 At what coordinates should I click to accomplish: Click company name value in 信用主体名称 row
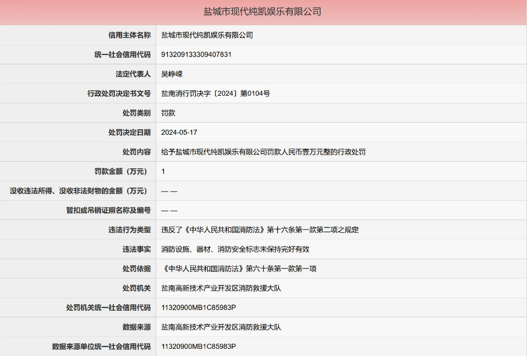click(207, 35)
